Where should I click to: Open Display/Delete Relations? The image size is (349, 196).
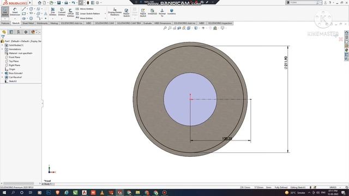[115, 11]
